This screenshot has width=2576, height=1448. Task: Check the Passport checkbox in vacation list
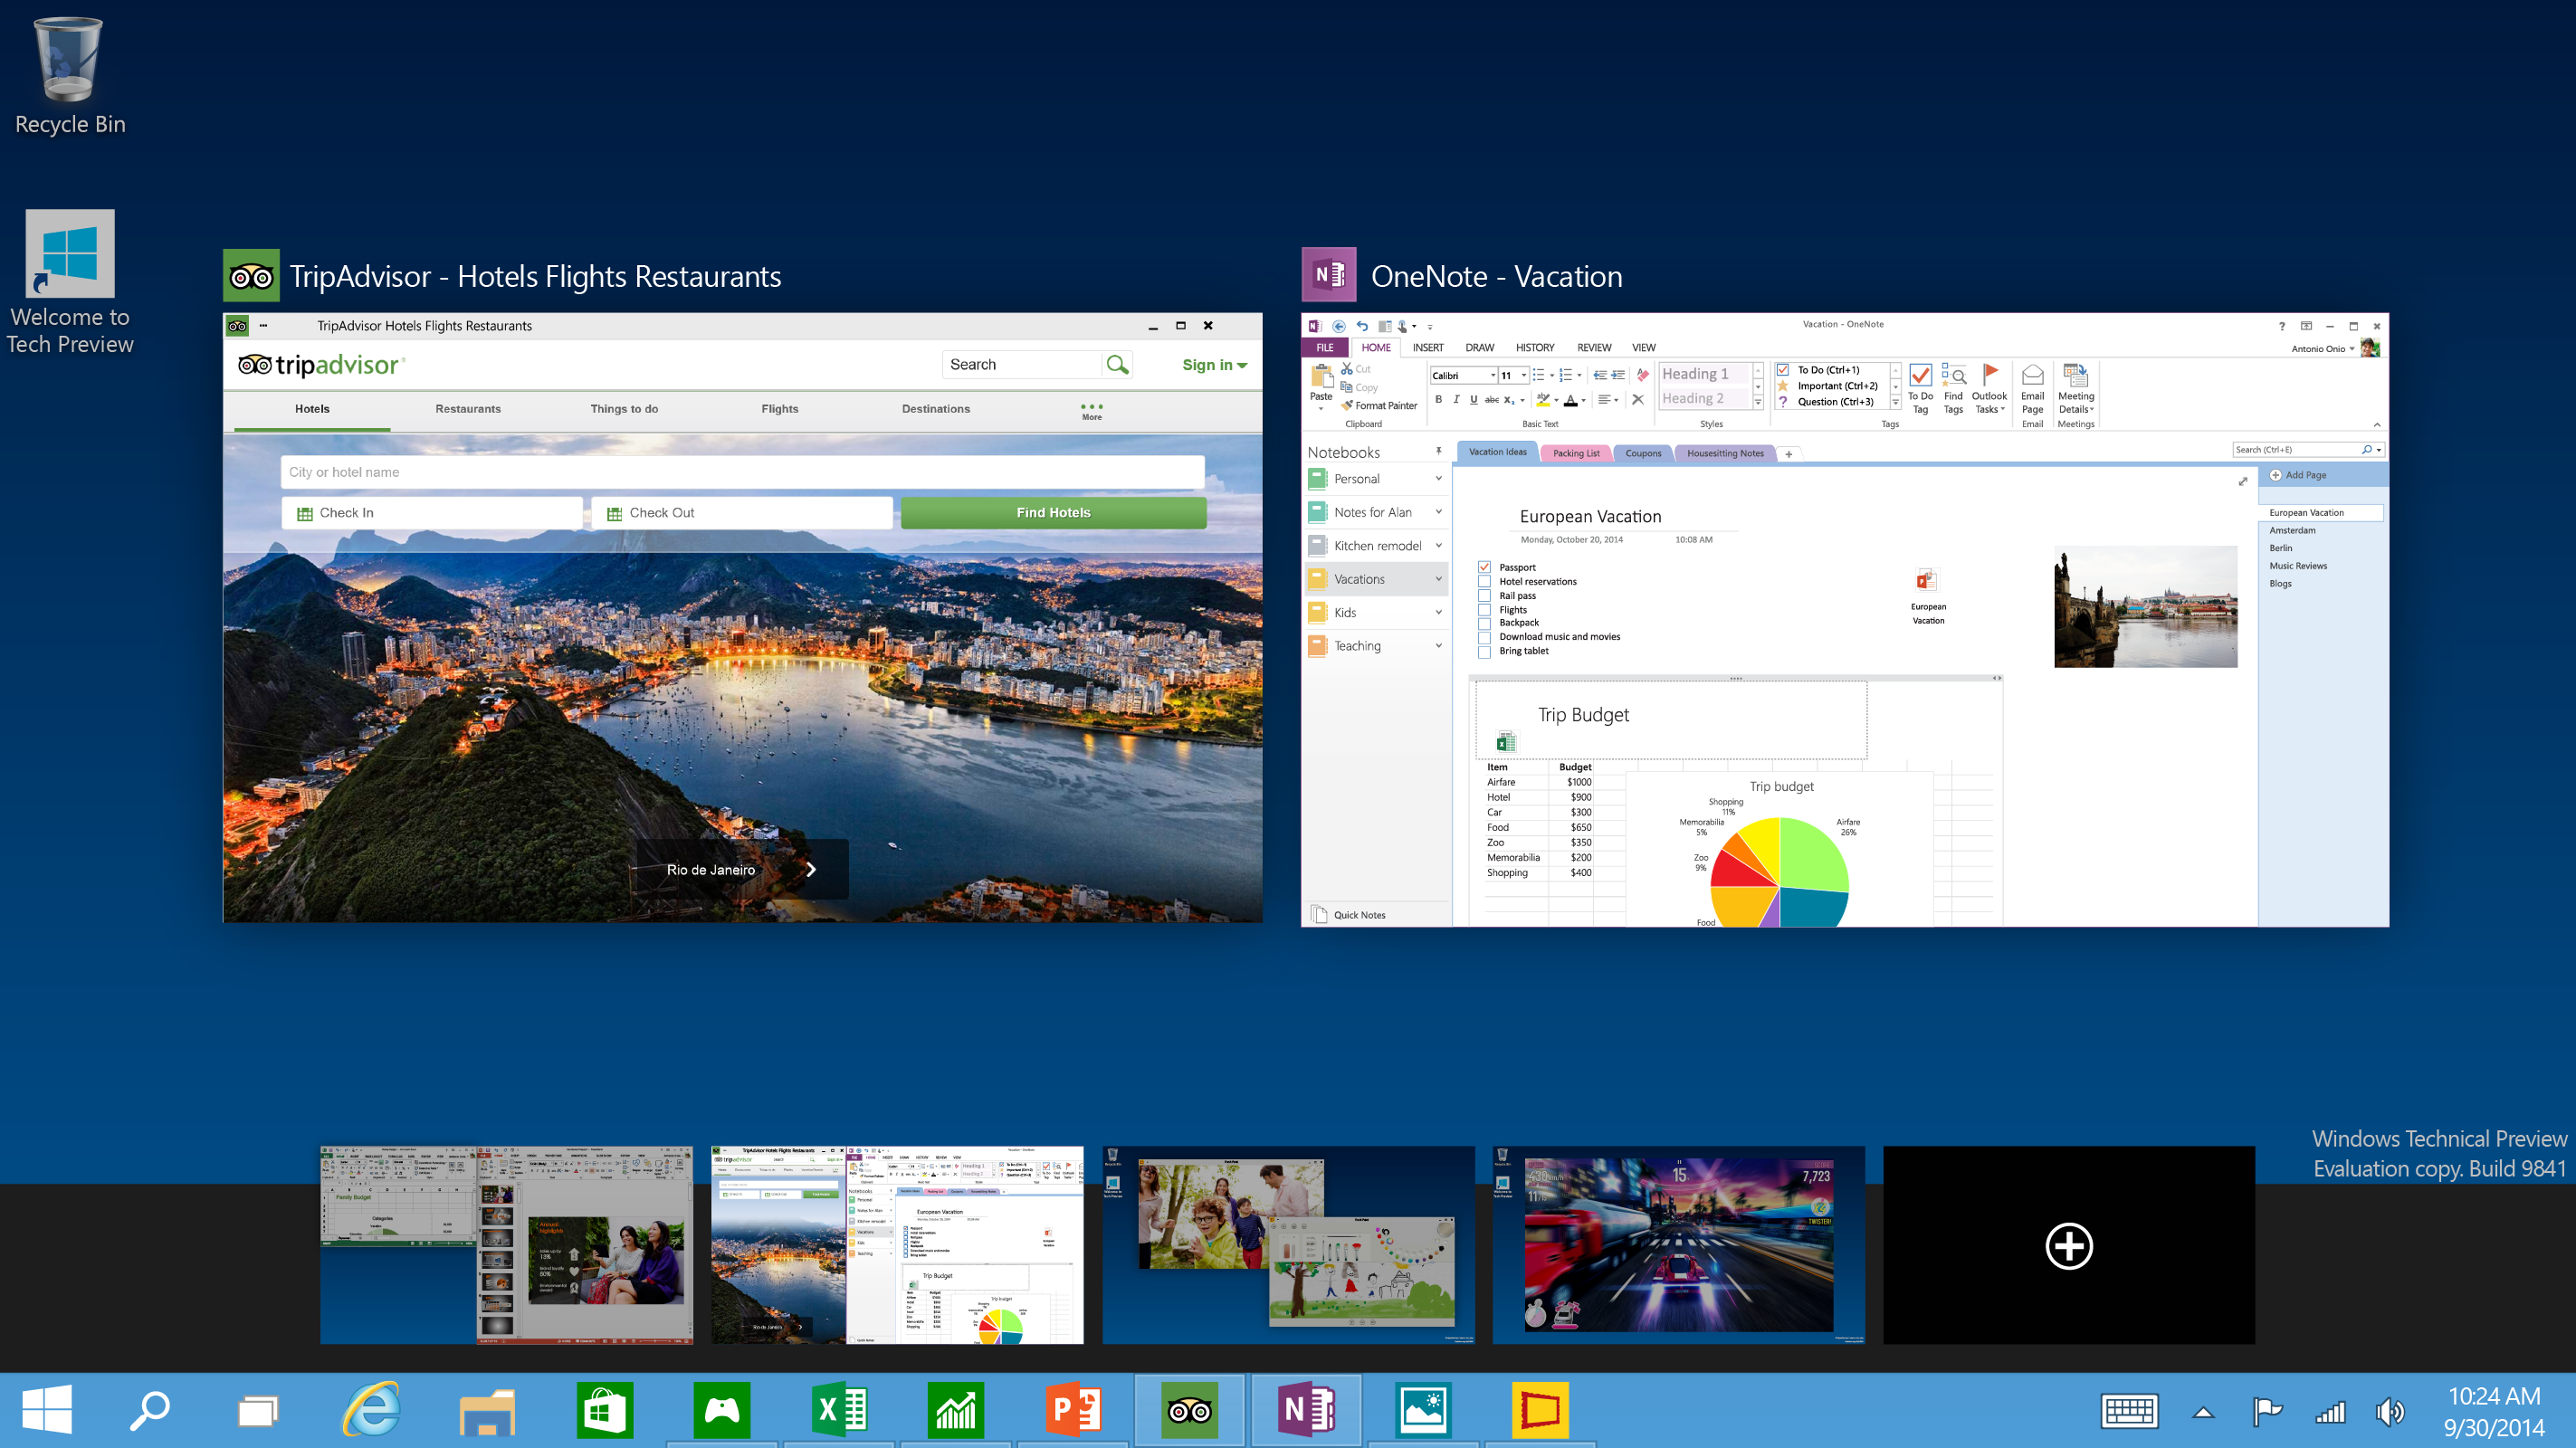[1484, 566]
